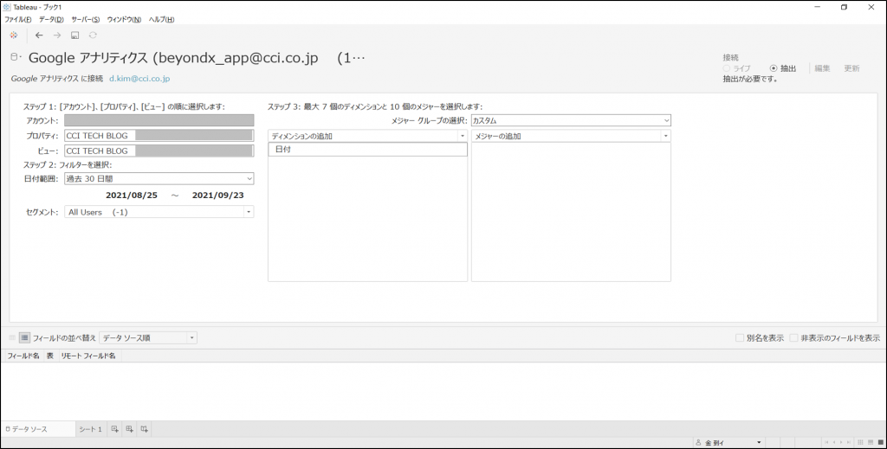Open the データ(D) menu
The height and width of the screenshot is (449, 887).
click(51, 19)
